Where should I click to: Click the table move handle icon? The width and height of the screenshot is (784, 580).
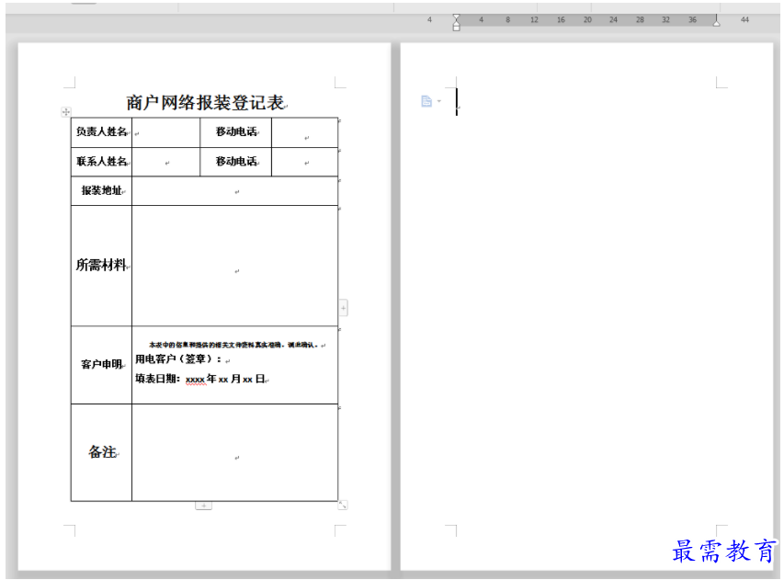(66, 111)
